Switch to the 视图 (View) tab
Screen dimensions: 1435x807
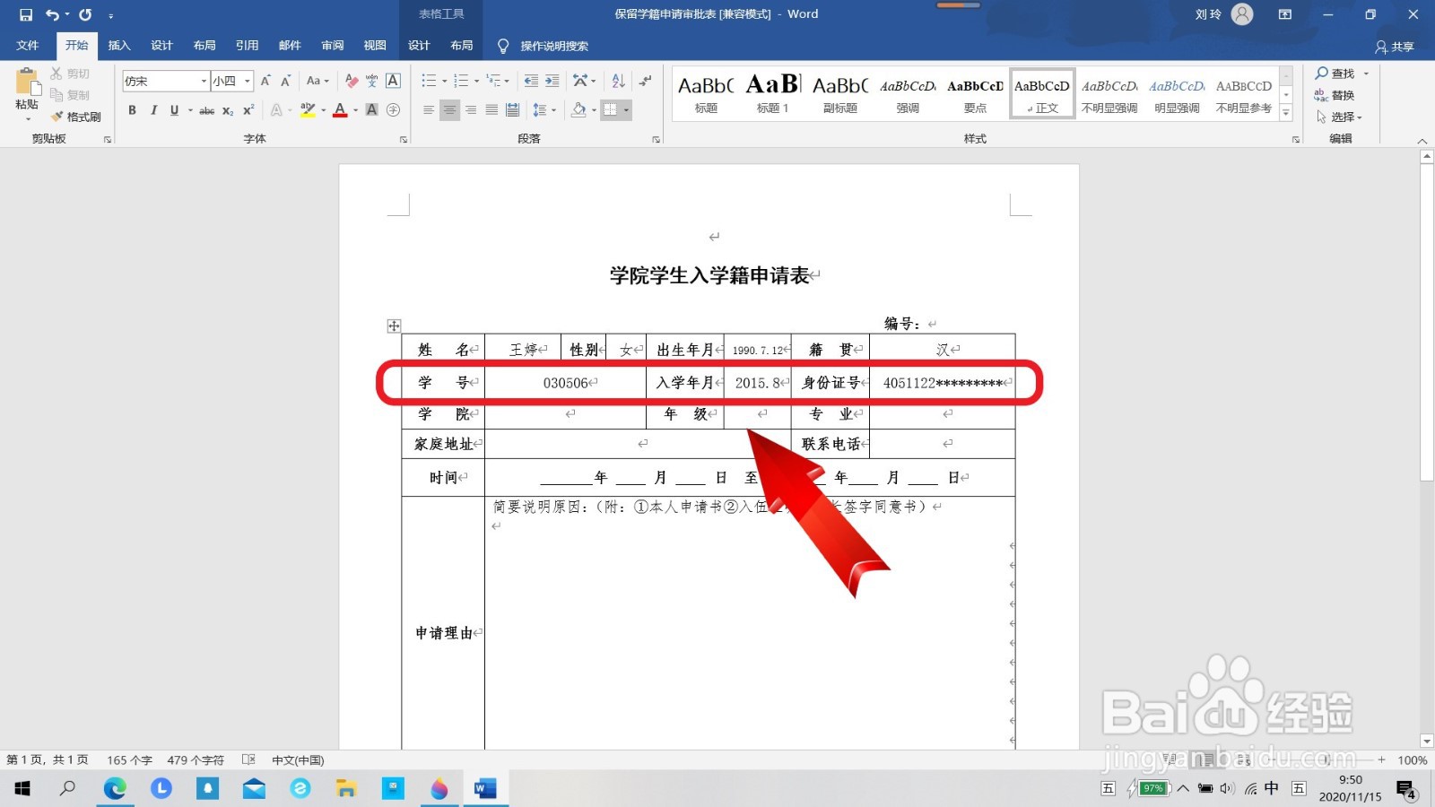click(375, 46)
